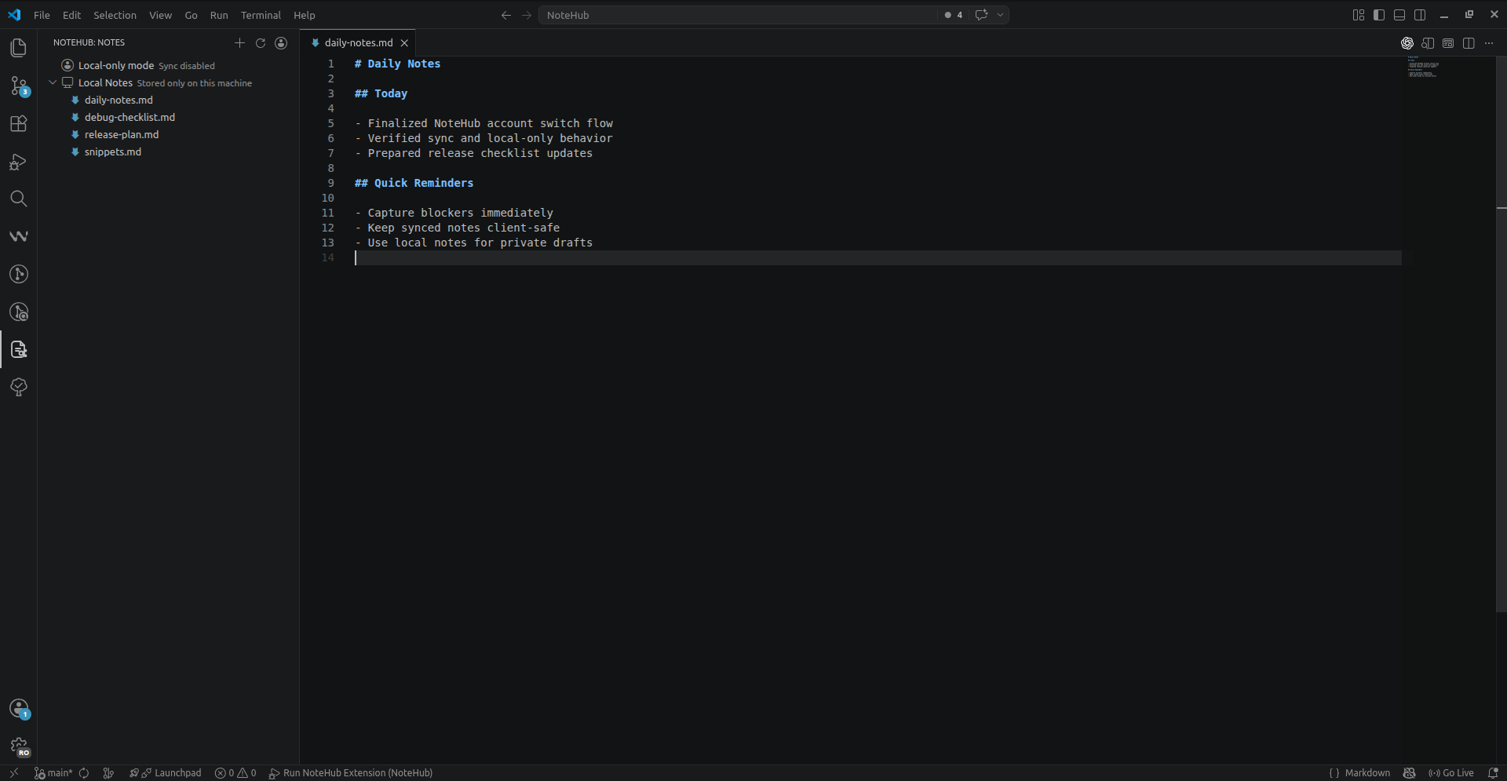Click the '## Quick Reminders' heading line
1507x781 pixels.
[x=414, y=183]
